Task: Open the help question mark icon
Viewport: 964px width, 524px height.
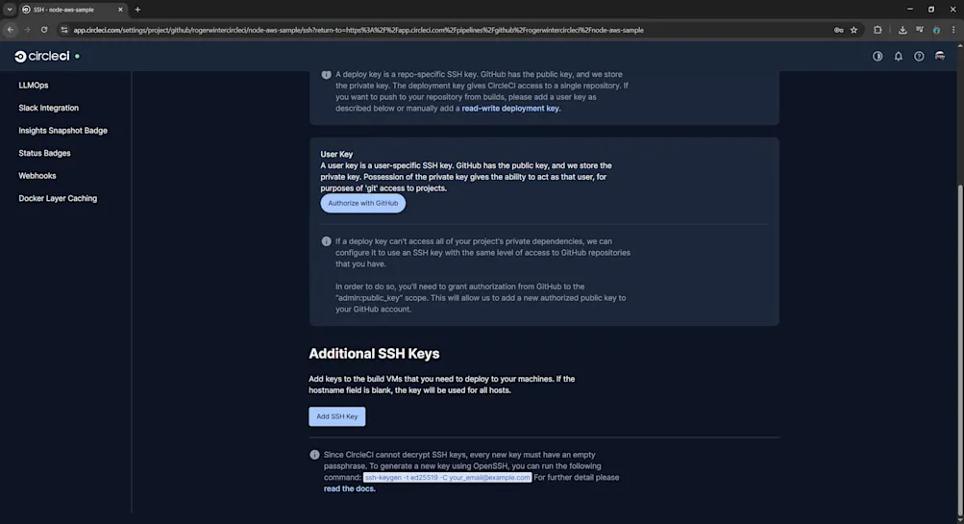Action: click(919, 56)
